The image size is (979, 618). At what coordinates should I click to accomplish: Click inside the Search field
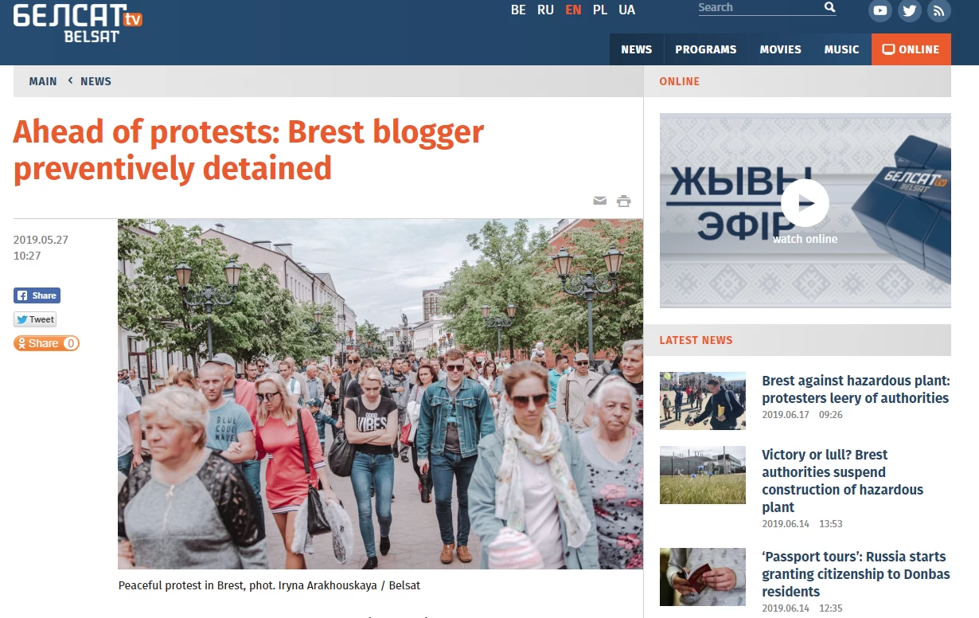[x=759, y=8]
